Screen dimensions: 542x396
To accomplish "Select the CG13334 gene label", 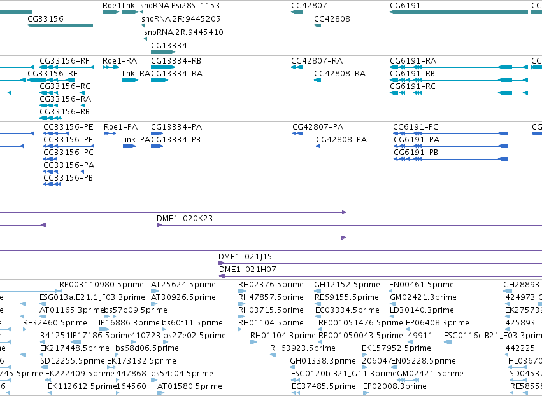I will [169, 46].
